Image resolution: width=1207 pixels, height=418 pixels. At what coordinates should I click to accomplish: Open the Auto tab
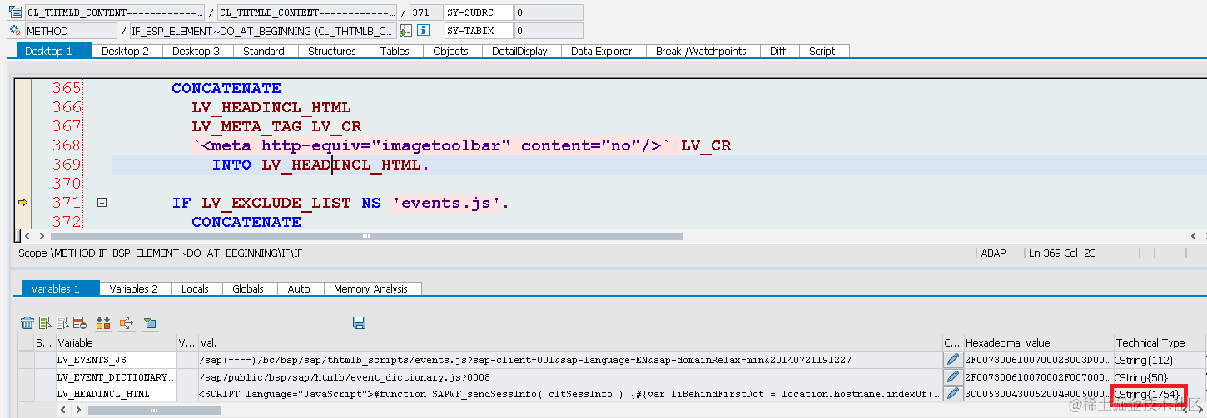[x=299, y=288]
